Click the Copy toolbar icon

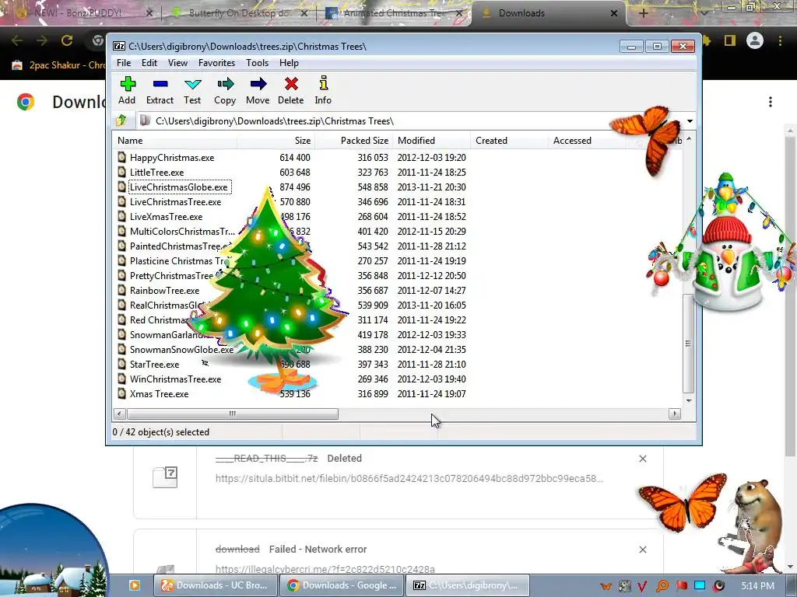pos(225,84)
